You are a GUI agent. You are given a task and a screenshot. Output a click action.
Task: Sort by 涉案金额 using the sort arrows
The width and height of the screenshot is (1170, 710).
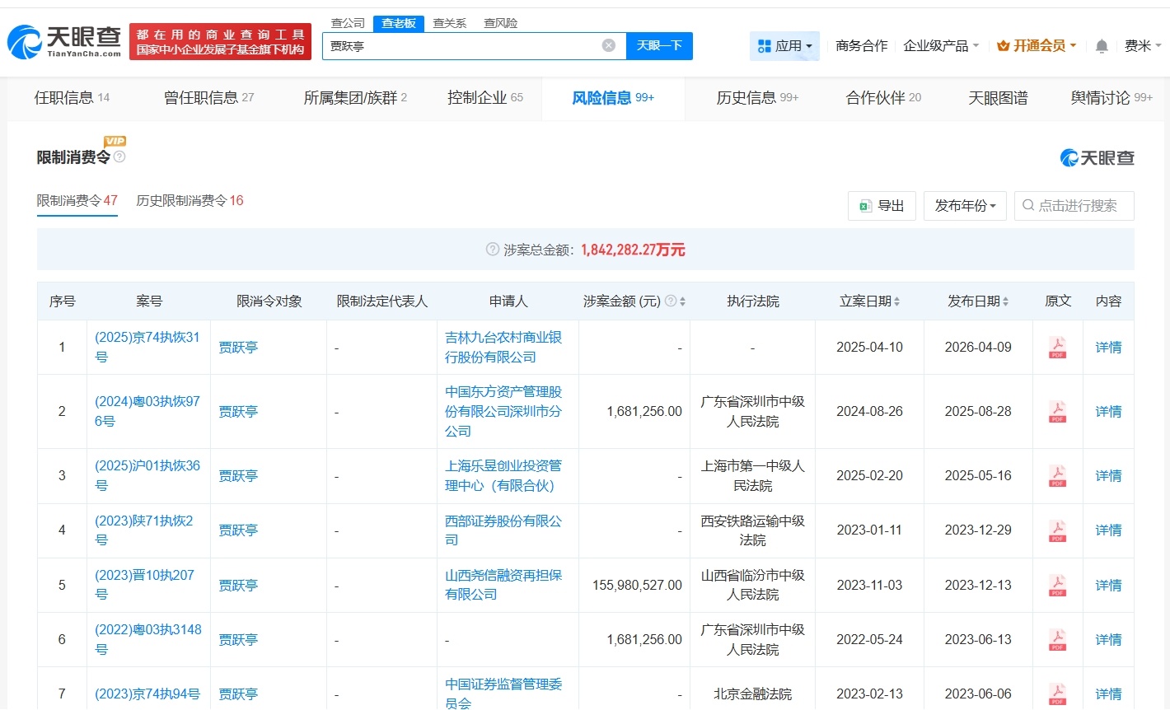coord(683,301)
